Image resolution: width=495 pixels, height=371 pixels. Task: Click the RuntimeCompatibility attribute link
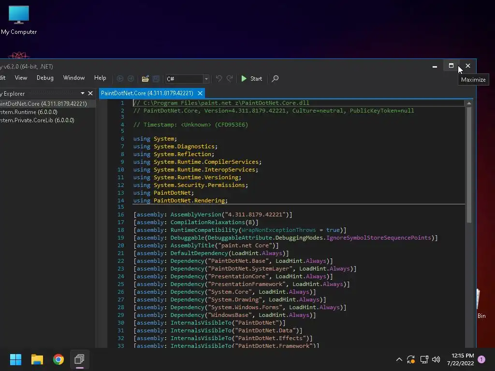click(x=204, y=230)
